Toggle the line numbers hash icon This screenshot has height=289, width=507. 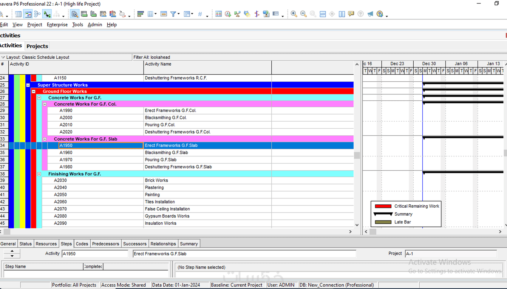pyautogui.click(x=200, y=14)
